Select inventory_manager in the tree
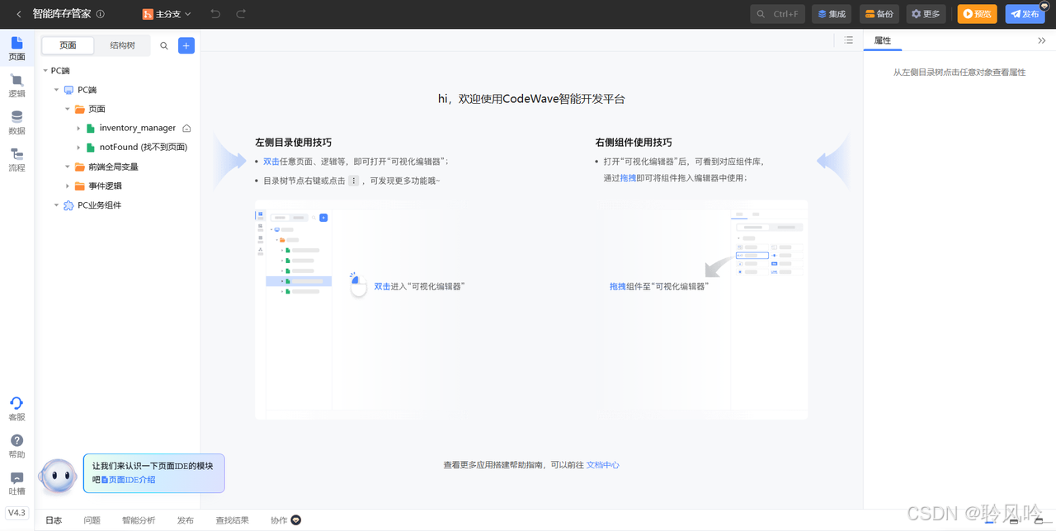 pyautogui.click(x=137, y=128)
